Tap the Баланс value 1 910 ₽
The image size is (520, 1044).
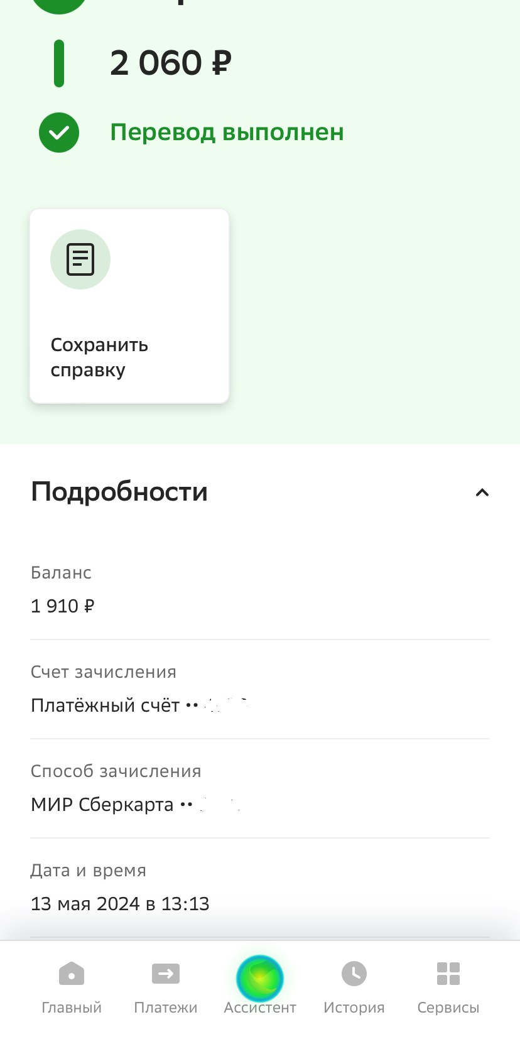pos(63,606)
